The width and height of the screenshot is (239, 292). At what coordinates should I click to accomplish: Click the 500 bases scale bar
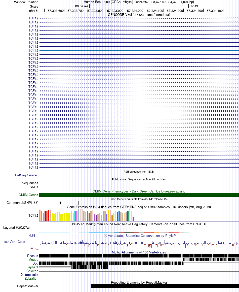(x=139, y=6)
